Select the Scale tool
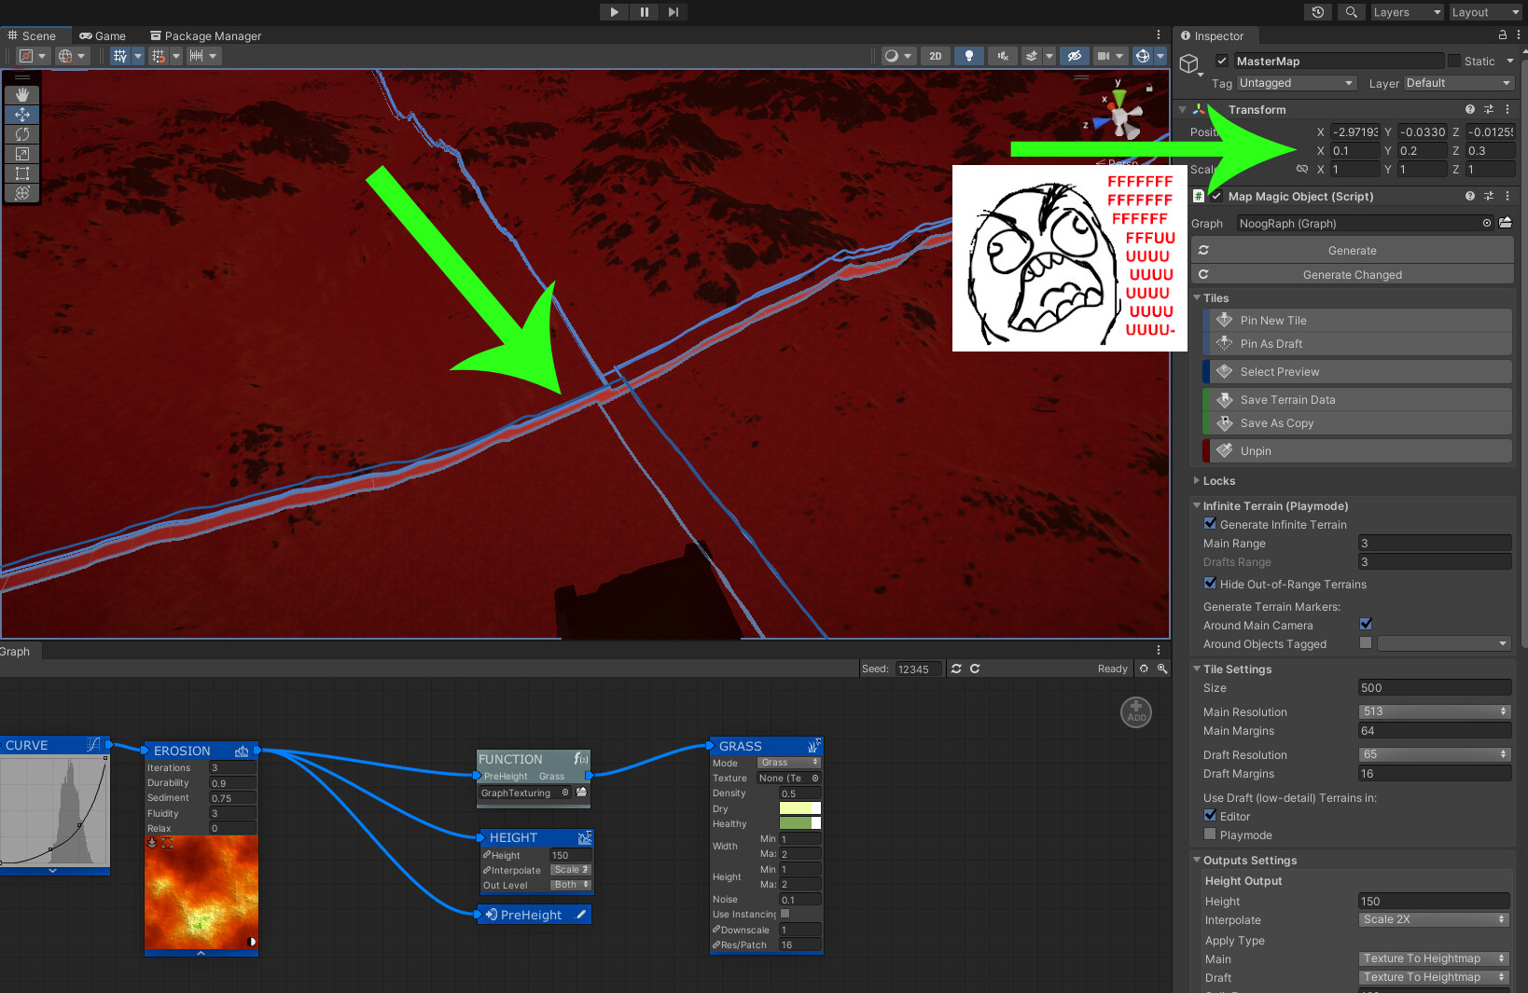This screenshot has height=993, width=1528. [x=21, y=154]
